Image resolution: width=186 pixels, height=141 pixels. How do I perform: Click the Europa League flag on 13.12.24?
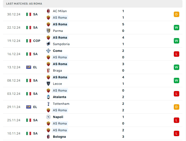coord(29,67)
